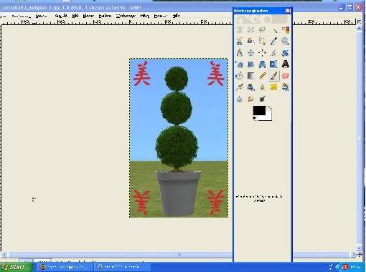Select the Perspective Clone tool
Viewport: 366px width, 272px height.
click(286, 87)
